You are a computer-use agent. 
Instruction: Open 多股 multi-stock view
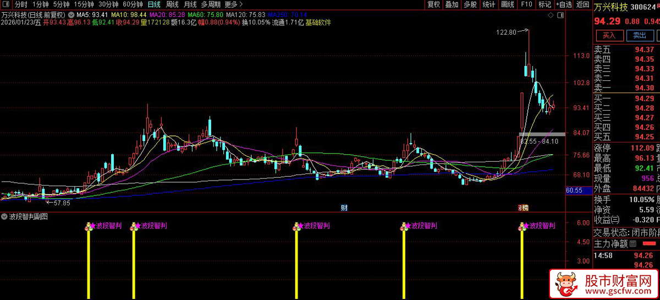coord(470,4)
